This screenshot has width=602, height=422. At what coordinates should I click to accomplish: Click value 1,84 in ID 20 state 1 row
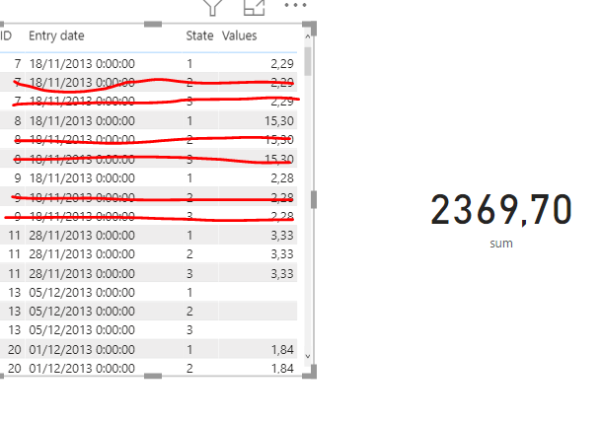point(282,349)
